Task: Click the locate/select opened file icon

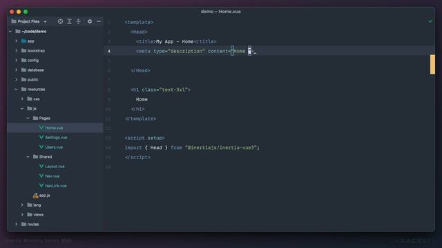Action: pyautogui.click(x=60, y=21)
